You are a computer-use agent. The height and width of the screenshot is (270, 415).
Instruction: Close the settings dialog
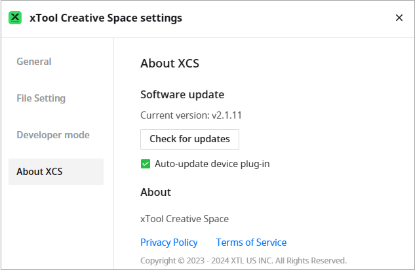[399, 18]
